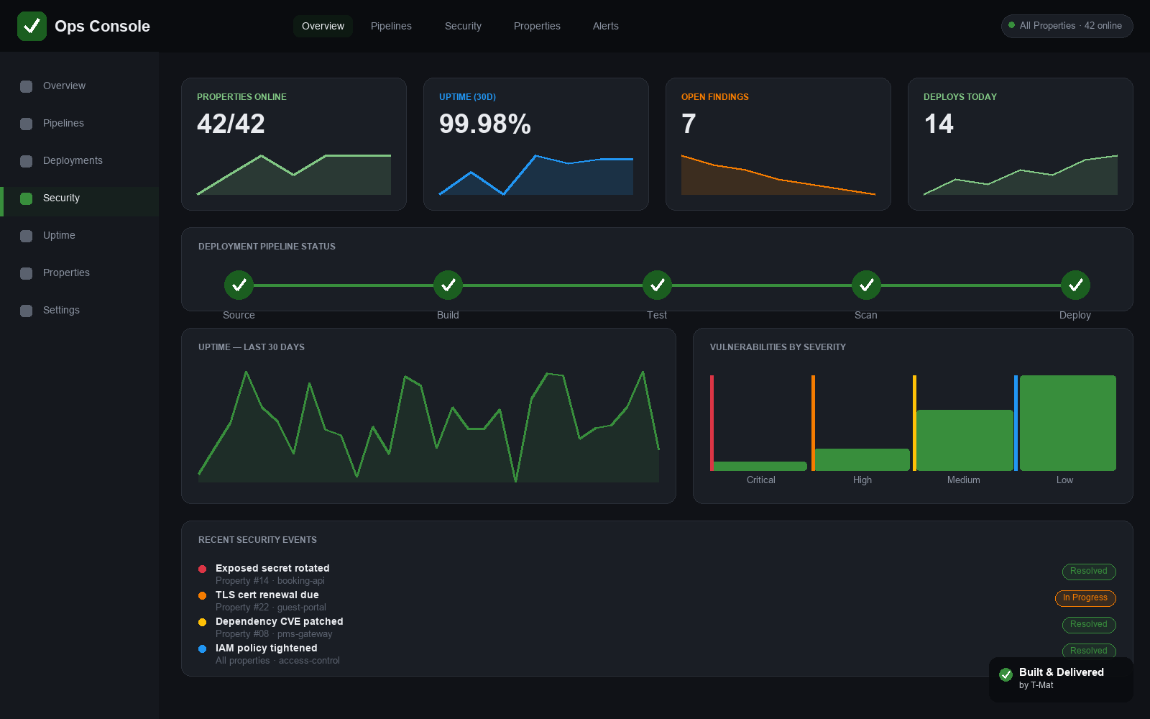This screenshot has height=719, width=1150.
Task: Click 'All properties · access-control' text
Action: coord(277,661)
